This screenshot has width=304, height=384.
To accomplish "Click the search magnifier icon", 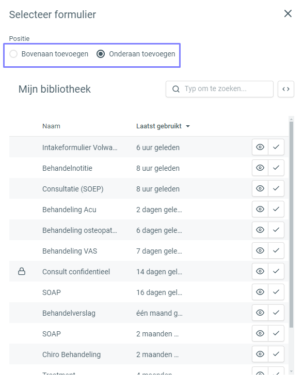I will [176, 89].
